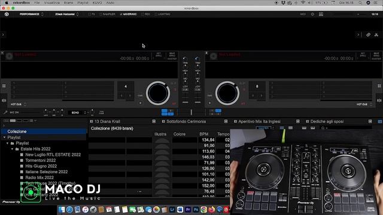Open the Playlist menu in menu bar

pos(83,2)
